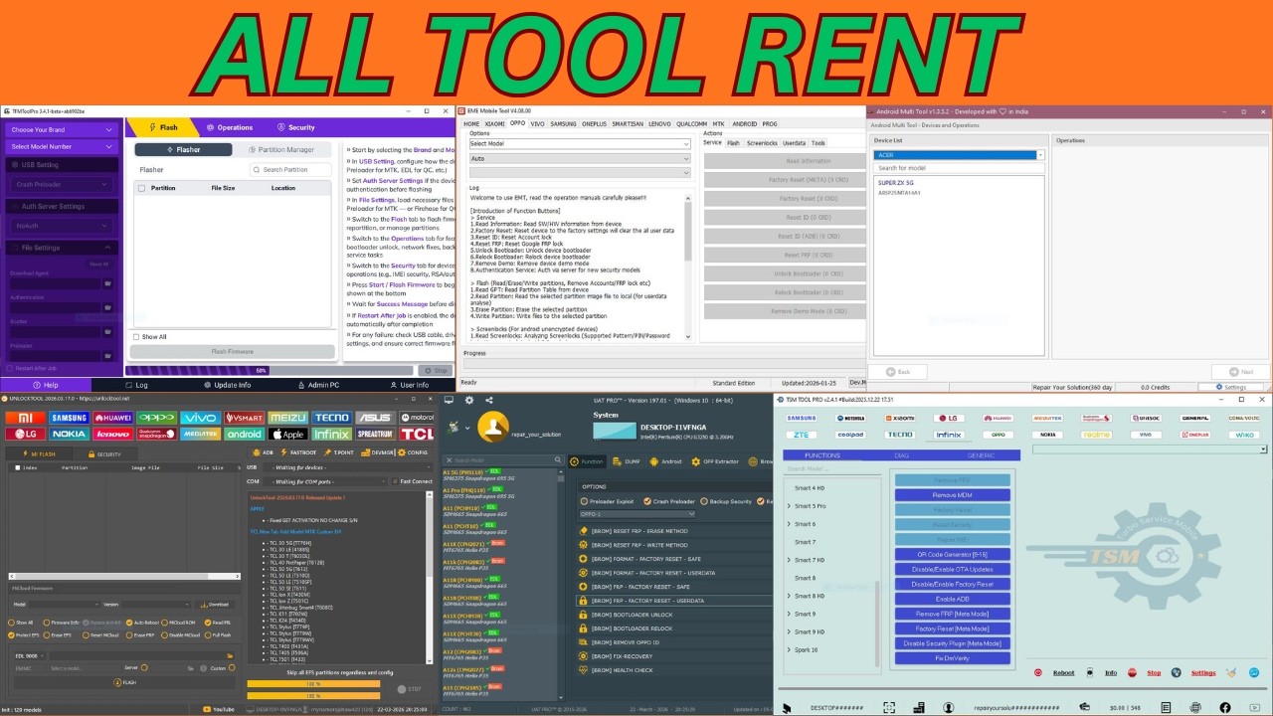Screen dimensions: 1273x716
Task: Click Fix DmVerity button in TSM Tool
Action: 953,658
